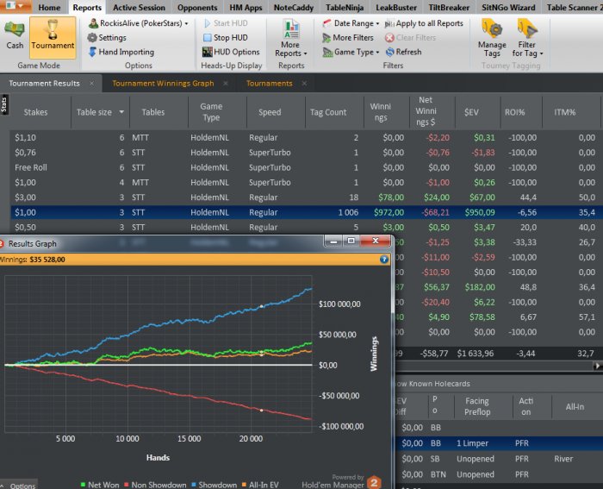Click the $972,00 winnings cell
Screen dimensions: 603x489
pos(389,212)
